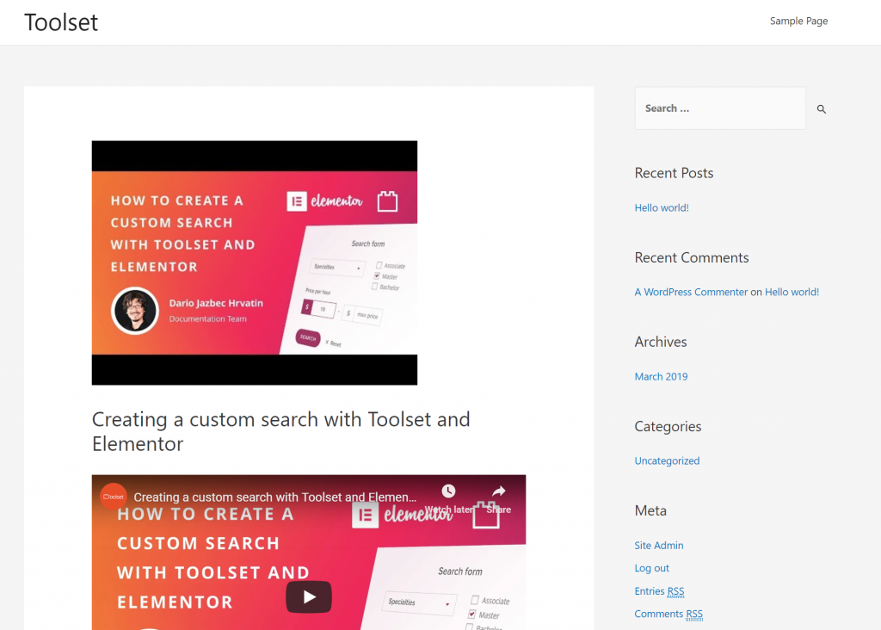
Task: Open March 2019 archive
Action: (x=661, y=377)
